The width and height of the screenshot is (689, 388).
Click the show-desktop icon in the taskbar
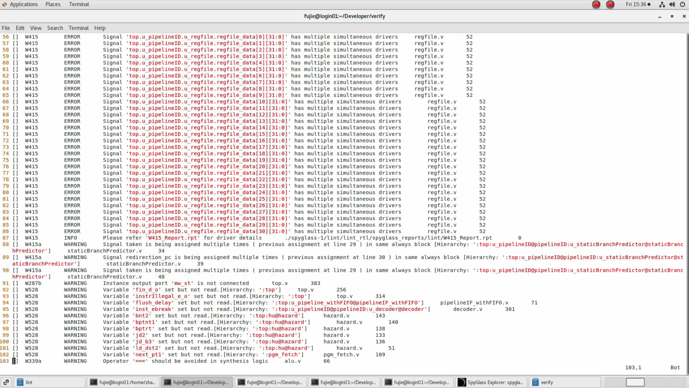coord(6,382)
